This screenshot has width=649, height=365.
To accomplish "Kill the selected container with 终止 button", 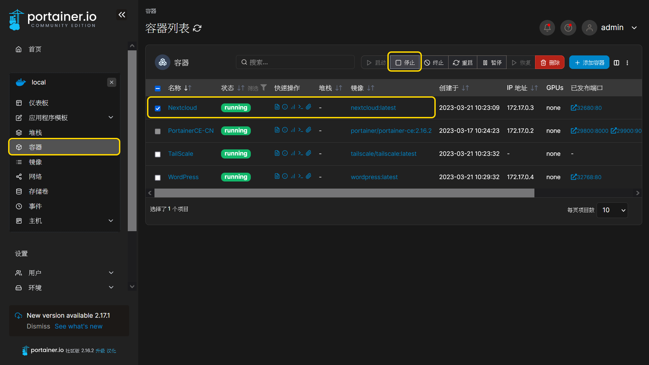I will tap(434, 63).
